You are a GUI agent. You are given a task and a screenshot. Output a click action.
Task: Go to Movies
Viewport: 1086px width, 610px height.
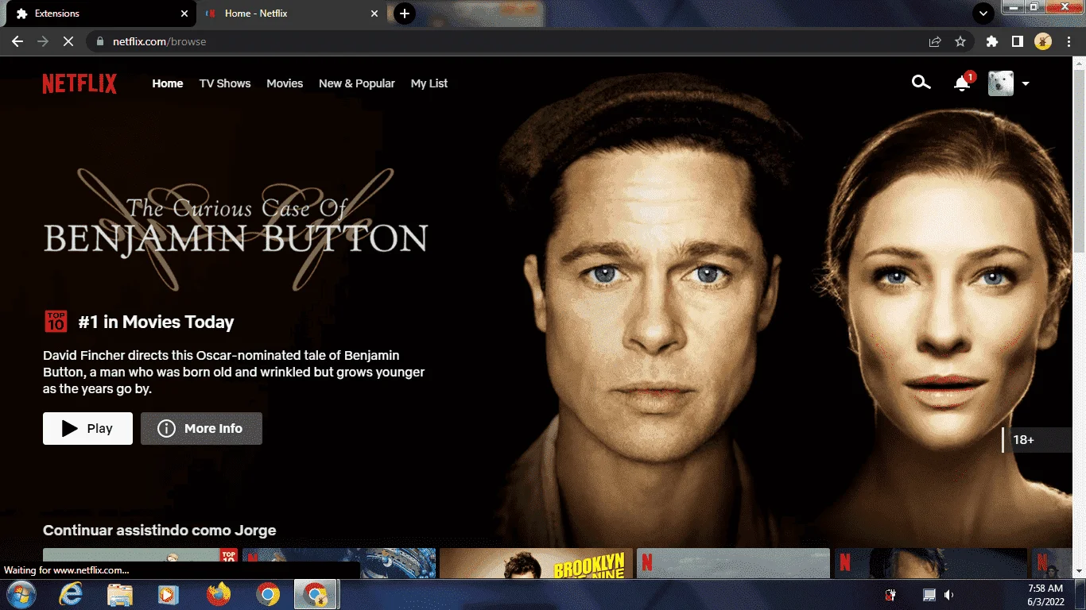click(x=285, y=83)
